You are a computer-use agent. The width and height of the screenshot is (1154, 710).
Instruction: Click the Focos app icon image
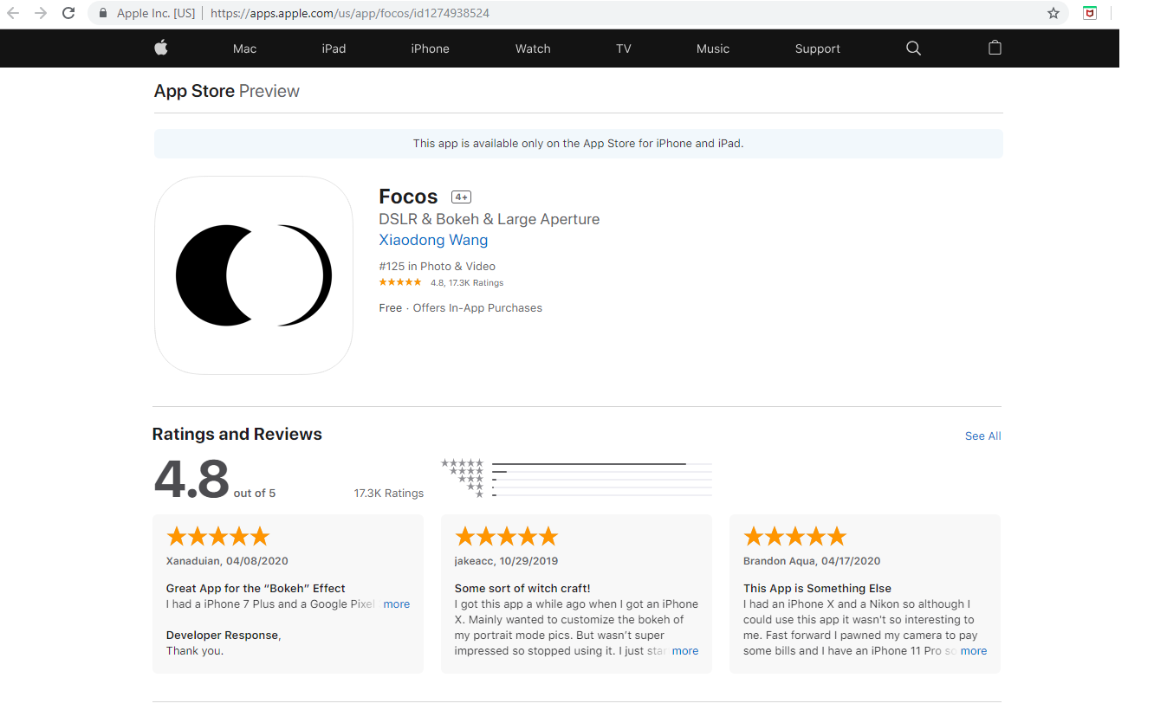[x=254, y=275]
